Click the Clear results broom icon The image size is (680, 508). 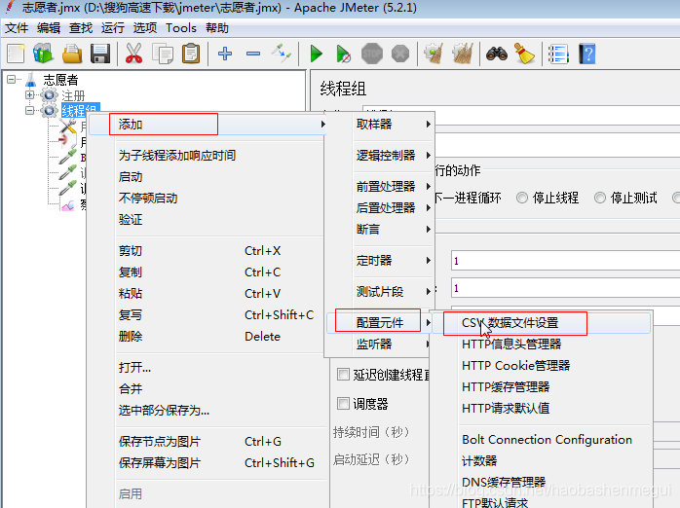[434, 54]
